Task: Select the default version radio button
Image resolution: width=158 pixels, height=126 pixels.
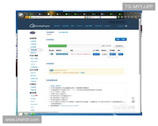Action: tap(50, 54)
